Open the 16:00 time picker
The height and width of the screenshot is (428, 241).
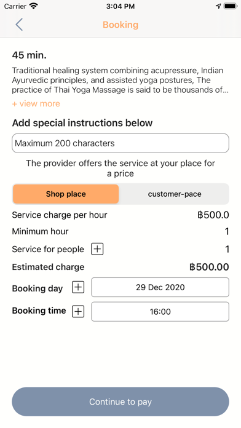[160, 311]
